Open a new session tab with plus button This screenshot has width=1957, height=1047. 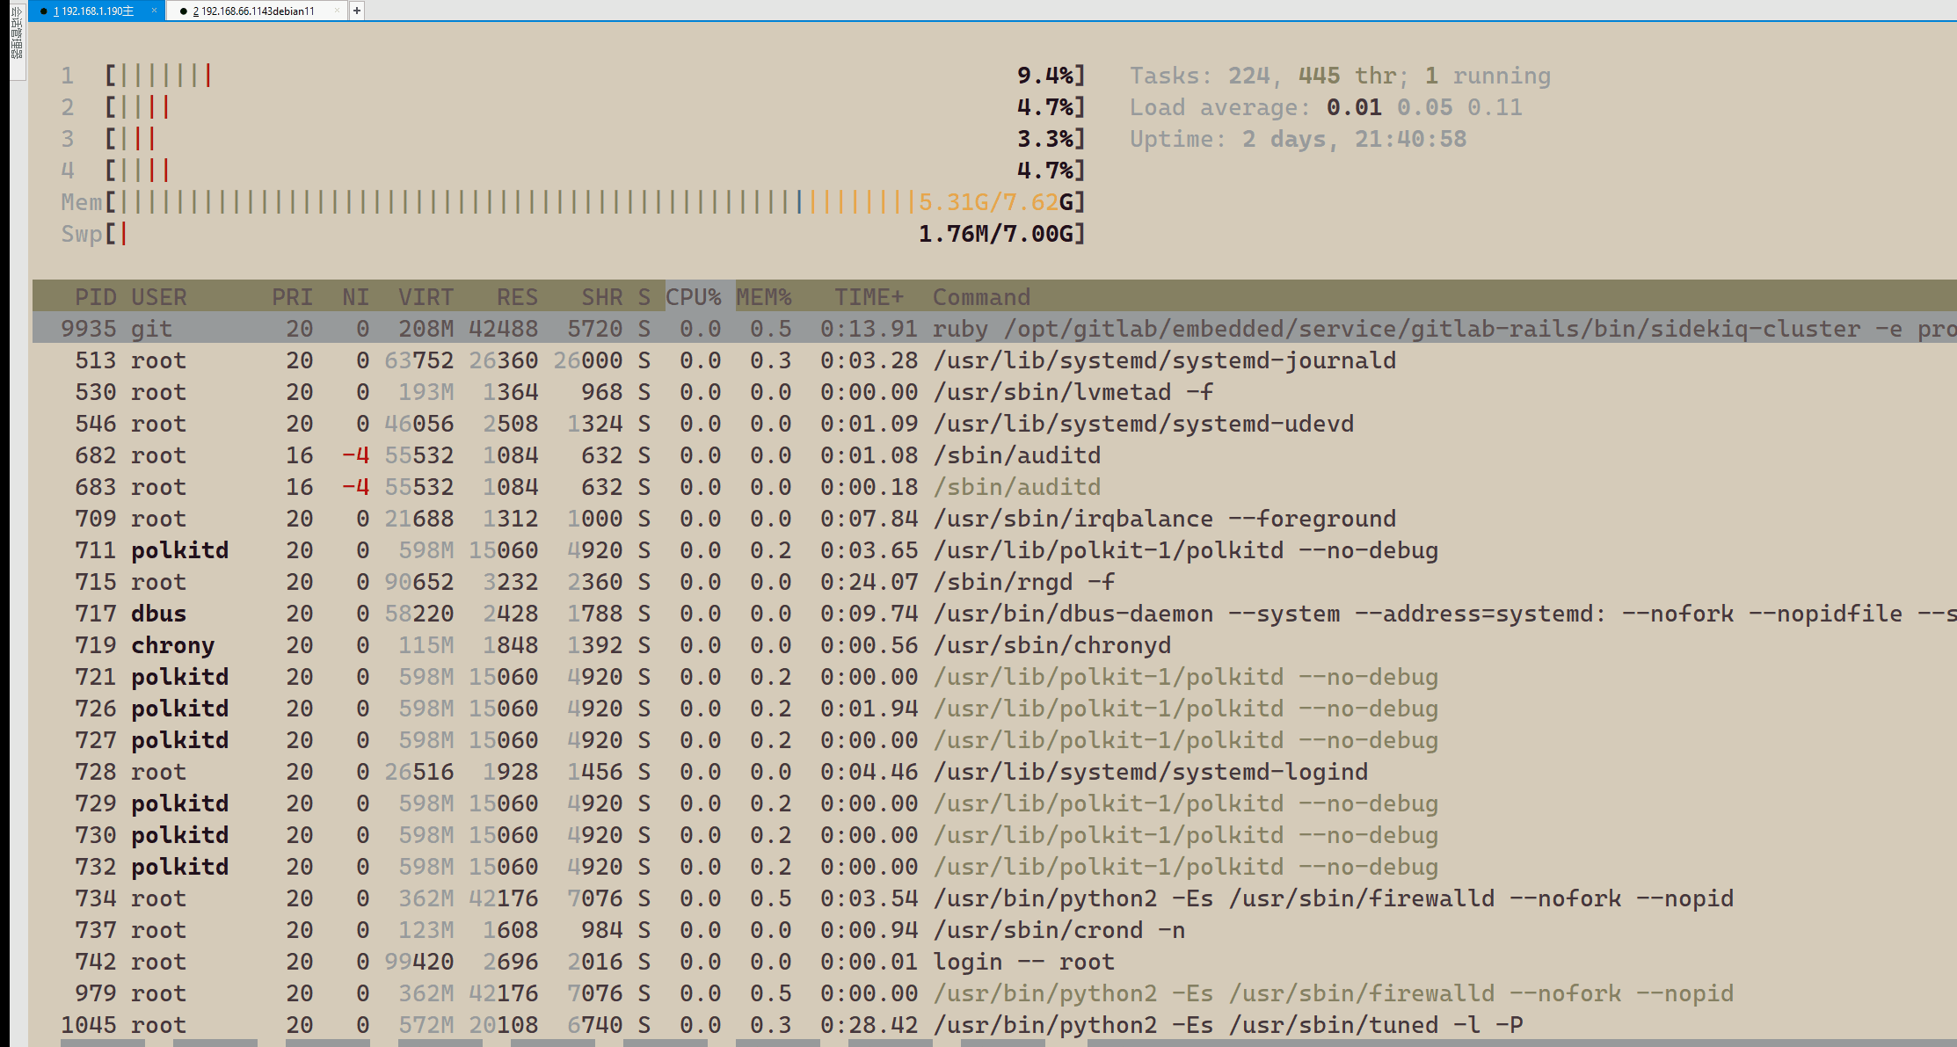[357, 11]
